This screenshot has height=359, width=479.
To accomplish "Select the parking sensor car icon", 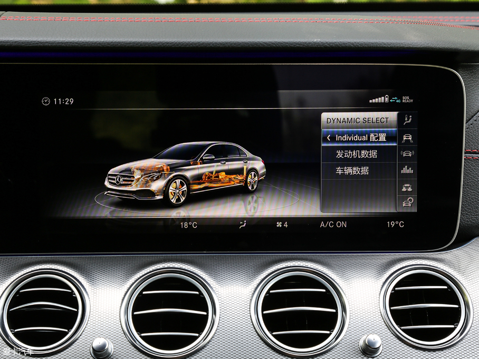I will (x=406, y=153).
